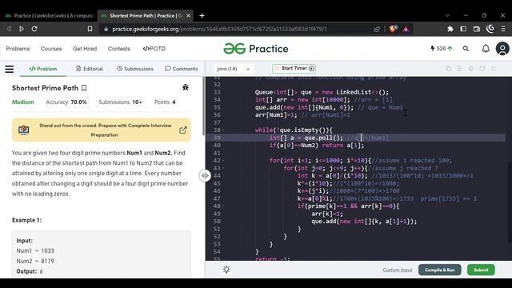Screen dimensions: 512x288
Task: Collapse the for loop at line 42
Action: (x=223, y=161)
